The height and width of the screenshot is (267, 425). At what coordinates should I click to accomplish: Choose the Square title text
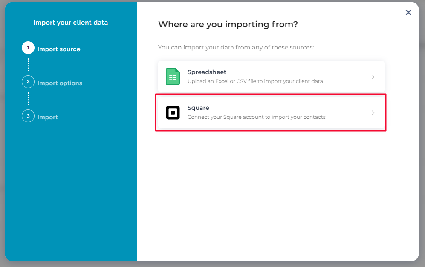point(198,108)
